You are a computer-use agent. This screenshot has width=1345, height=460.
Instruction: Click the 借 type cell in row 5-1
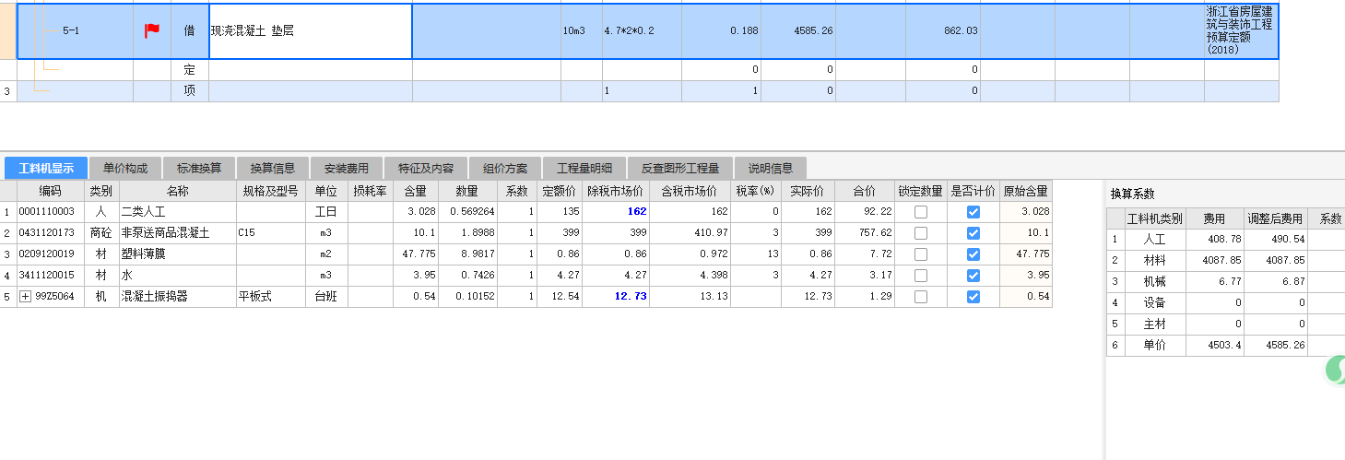point(189,31)
